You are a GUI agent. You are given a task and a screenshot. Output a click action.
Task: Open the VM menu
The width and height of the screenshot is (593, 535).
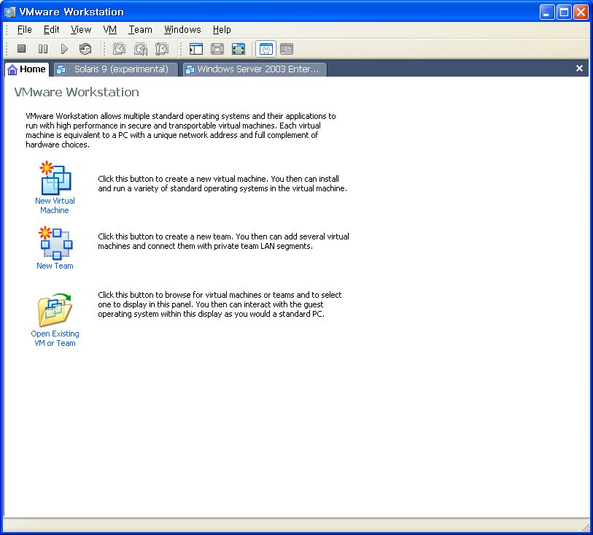tap(109, 29)
